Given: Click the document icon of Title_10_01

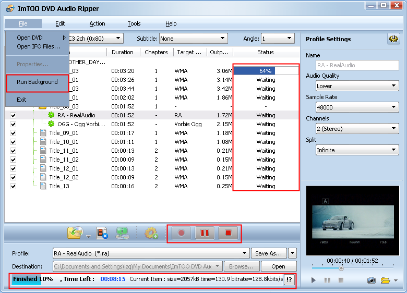Looking at the screenshot, I should pos(43,142).
